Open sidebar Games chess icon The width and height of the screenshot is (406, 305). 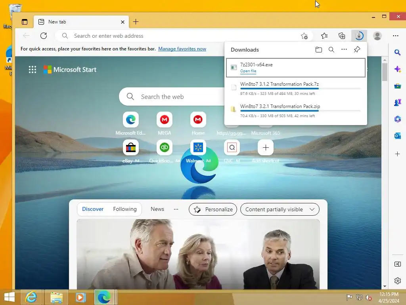(x=397, y=102)
